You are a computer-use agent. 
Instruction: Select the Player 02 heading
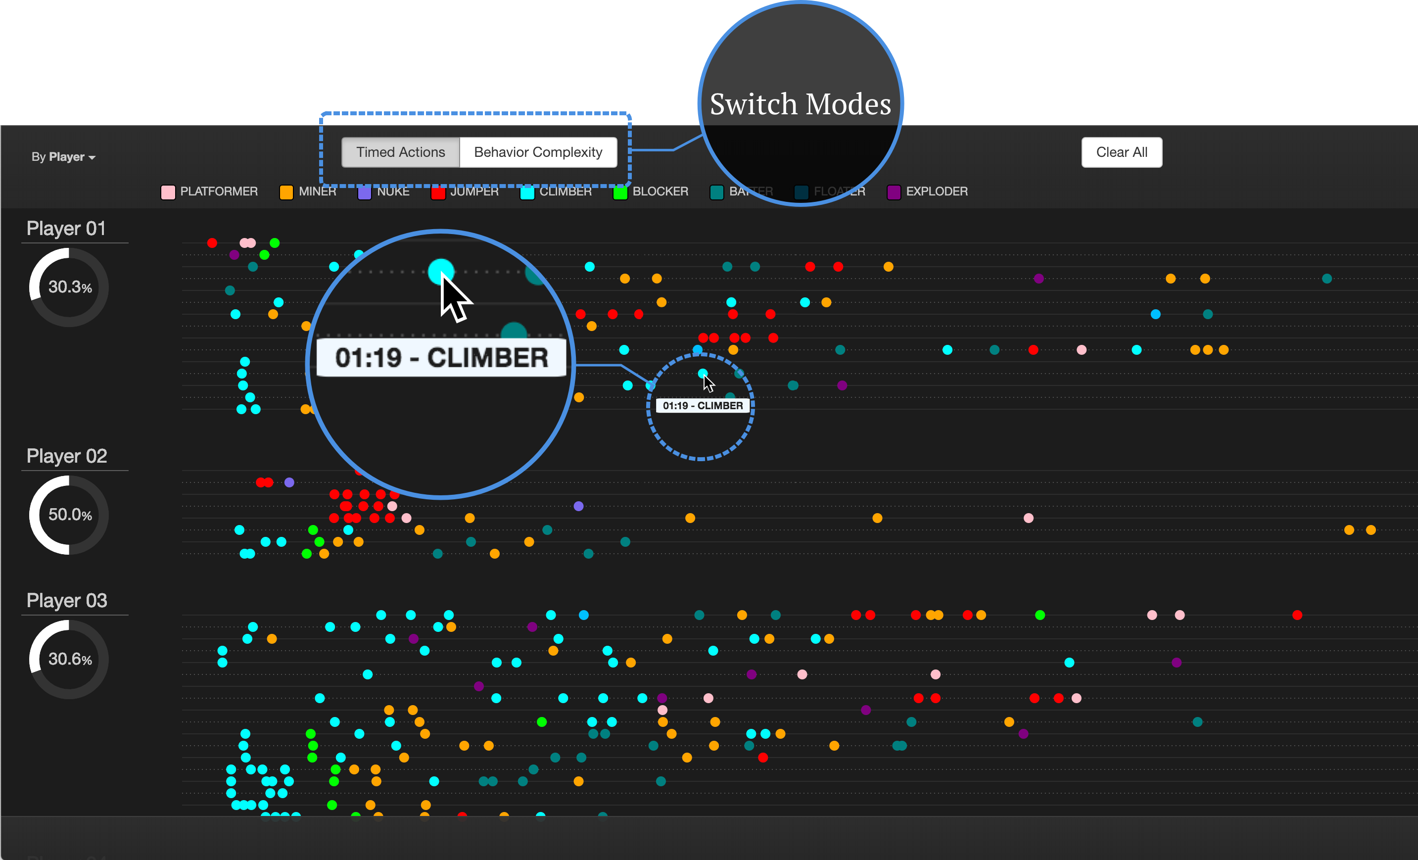coord(67,456)
